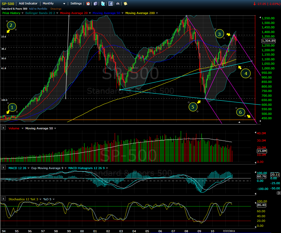Click the camera snapshot icon
281x233 pixels.
(118, 4)
